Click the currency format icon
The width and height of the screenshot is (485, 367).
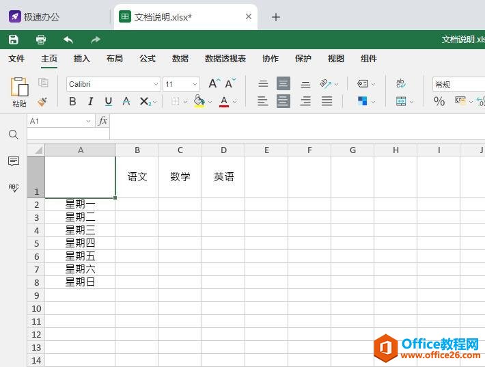pos(460,100)
